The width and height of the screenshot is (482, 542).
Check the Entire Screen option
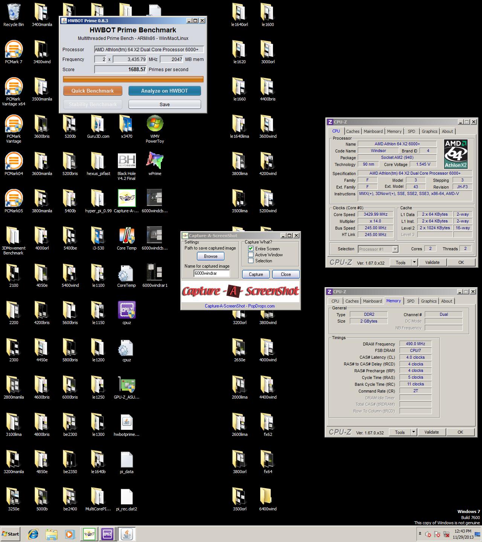(251, 248)
